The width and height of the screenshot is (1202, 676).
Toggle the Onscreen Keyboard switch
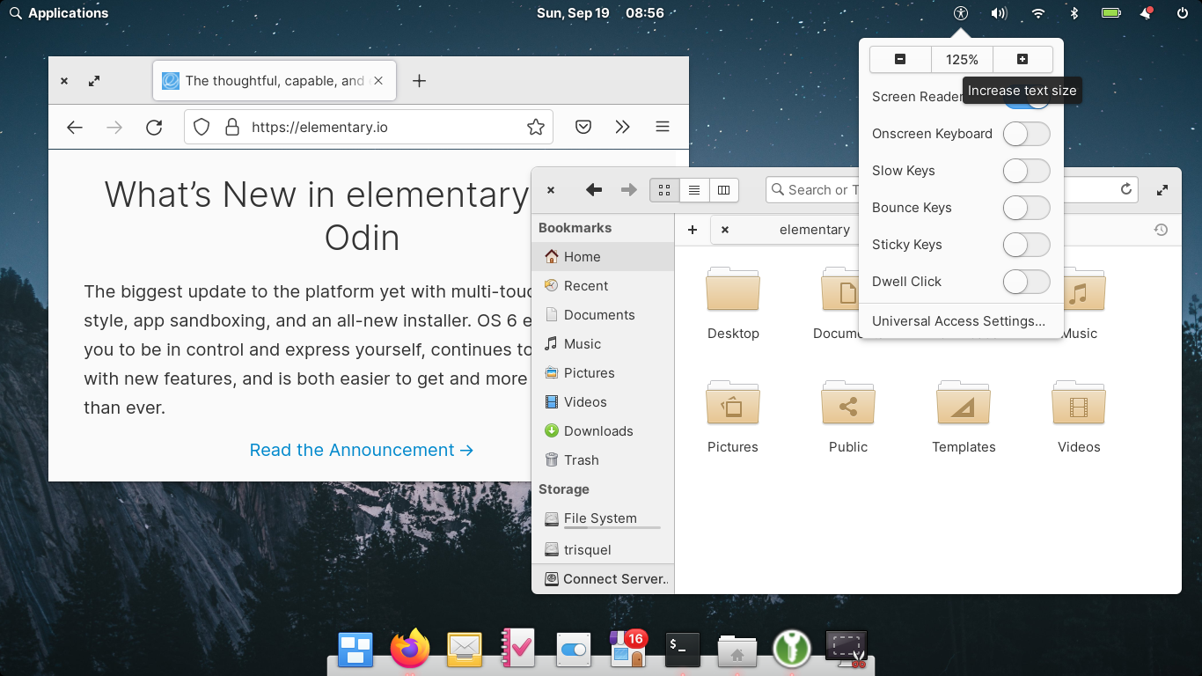click(1027, 134)
